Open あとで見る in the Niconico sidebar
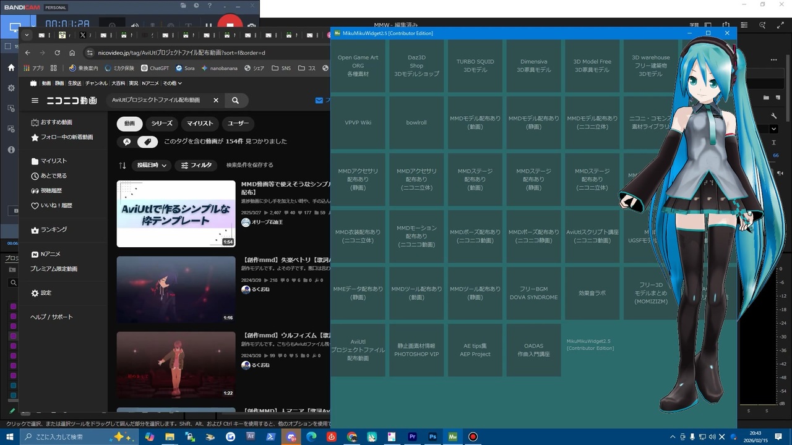The width and height of the screenshot is (792, 445). click(49, 176)
